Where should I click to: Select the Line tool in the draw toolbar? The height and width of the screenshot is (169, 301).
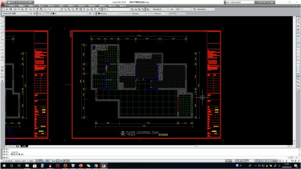tap(2, 19)
